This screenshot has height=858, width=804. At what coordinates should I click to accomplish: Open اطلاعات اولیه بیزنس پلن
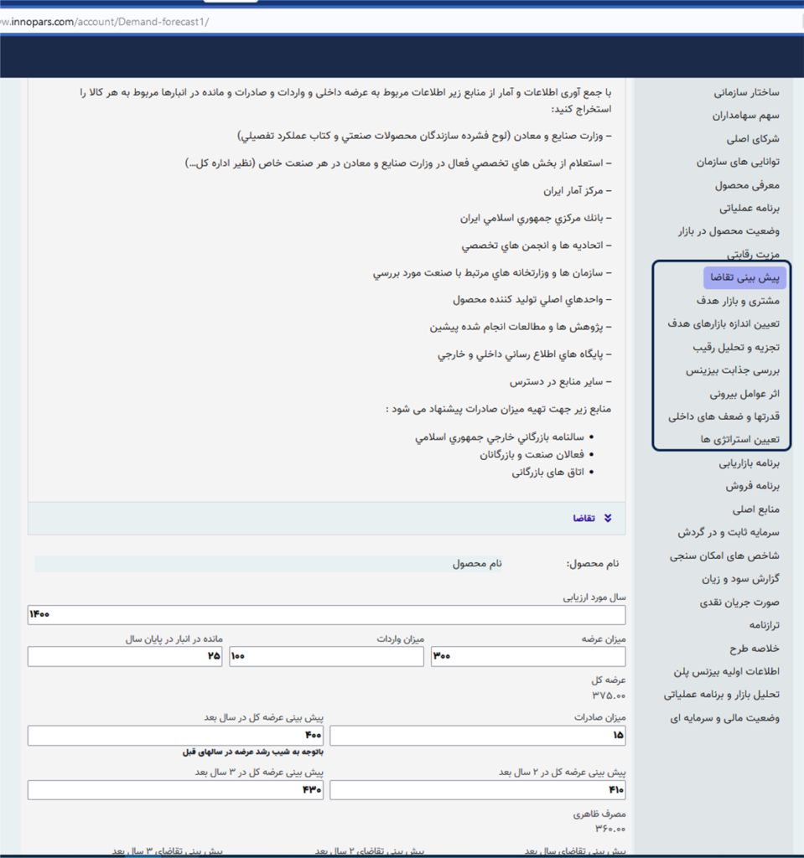click(726, 671)
